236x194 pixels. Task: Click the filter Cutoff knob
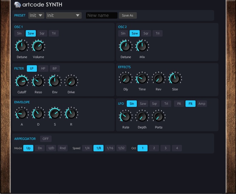coord(22,81)
